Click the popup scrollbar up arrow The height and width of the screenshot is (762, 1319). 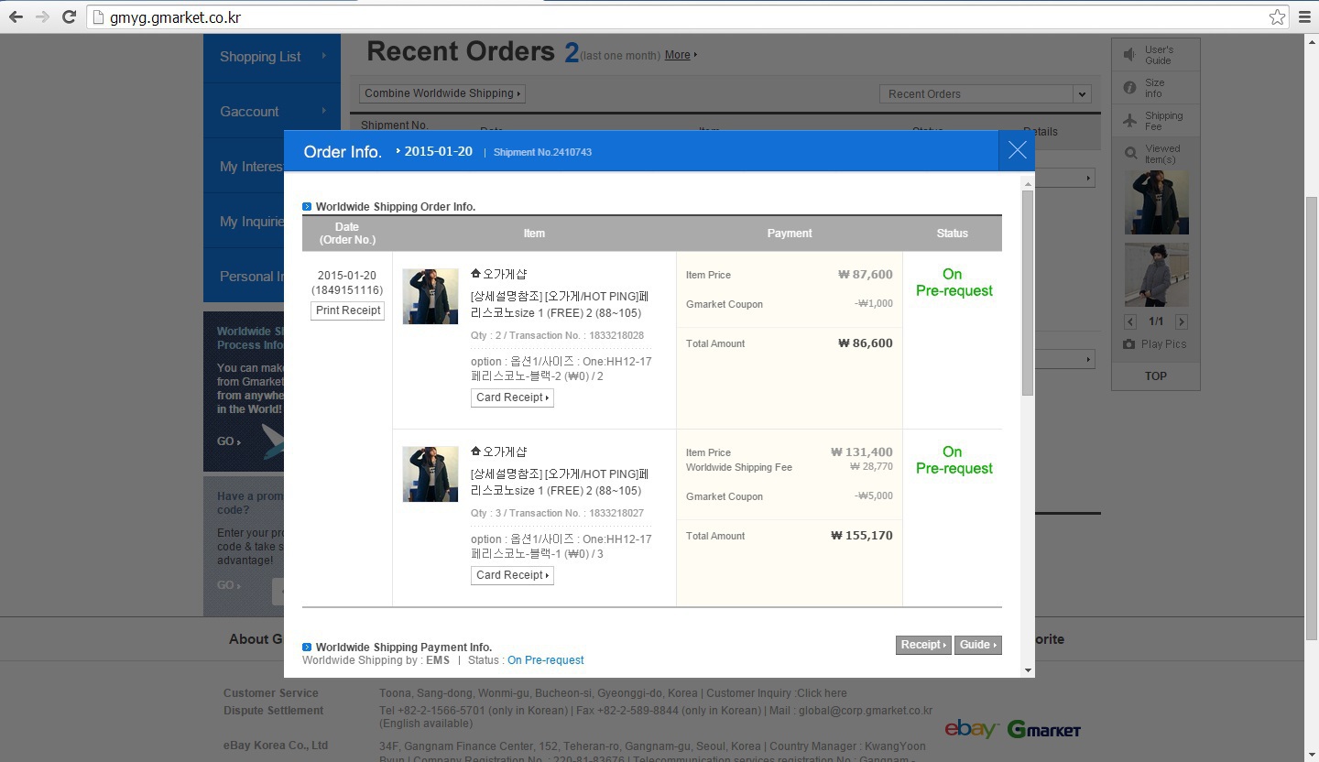tap(1028, 183)
